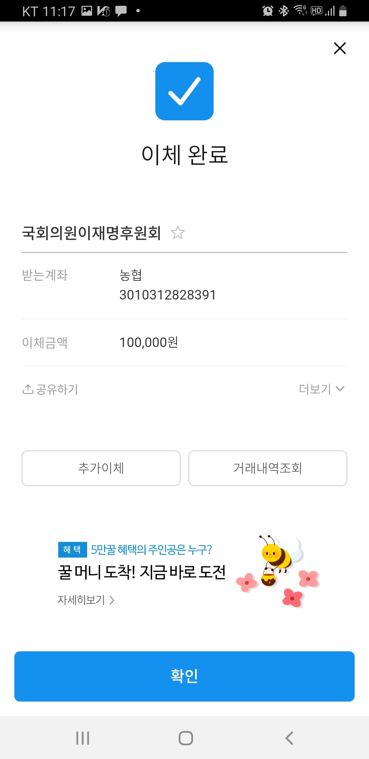This screenshot has width=369, height=759.
Task: Open 거래내역조회 transaction history
Action: click(x=268, y=468)
